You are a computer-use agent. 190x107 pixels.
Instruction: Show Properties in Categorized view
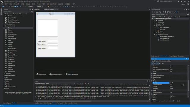pos(152,63)
